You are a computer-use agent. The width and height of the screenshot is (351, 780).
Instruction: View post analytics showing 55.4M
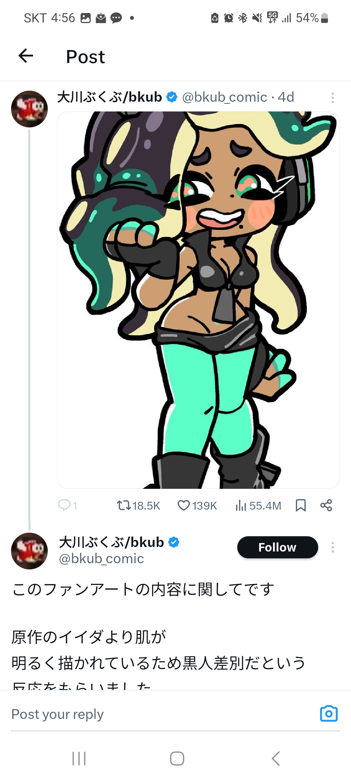pyautogui.click(x=241, y=505)
